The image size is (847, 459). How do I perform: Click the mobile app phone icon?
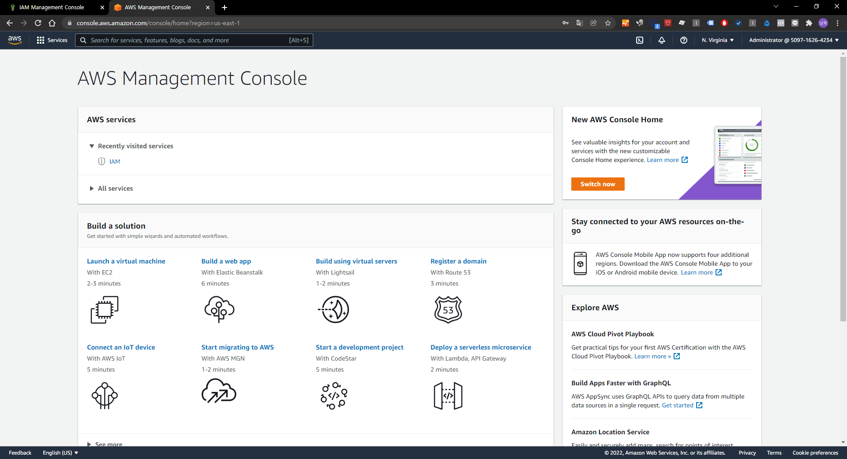click(x=580, y=263)
